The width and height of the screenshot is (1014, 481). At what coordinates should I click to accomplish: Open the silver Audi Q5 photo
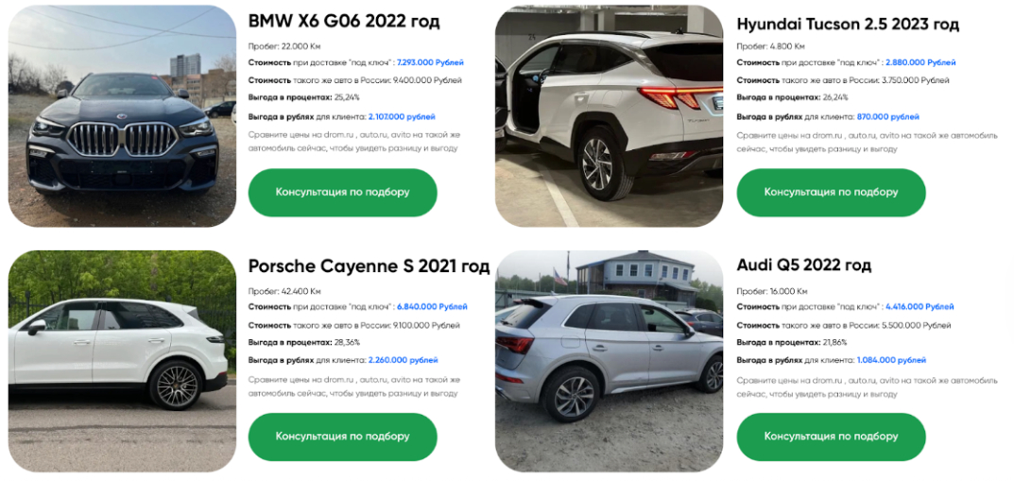click(x=610, y=361)
